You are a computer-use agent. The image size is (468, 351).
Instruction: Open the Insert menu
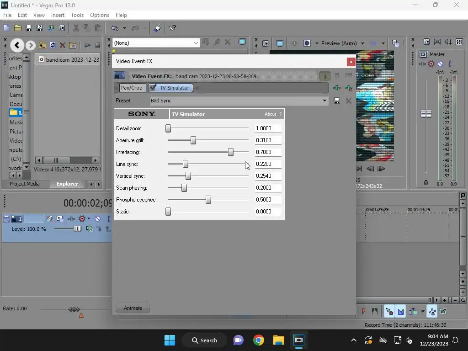[58, 15]
